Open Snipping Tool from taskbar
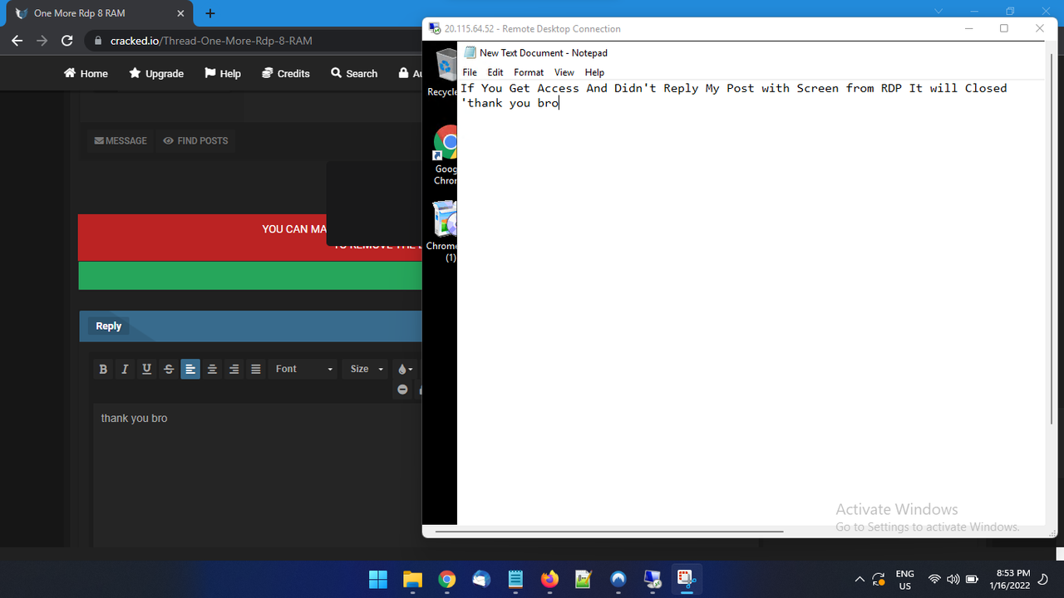This screenshot has width=1064, height=598. [687, 579]
